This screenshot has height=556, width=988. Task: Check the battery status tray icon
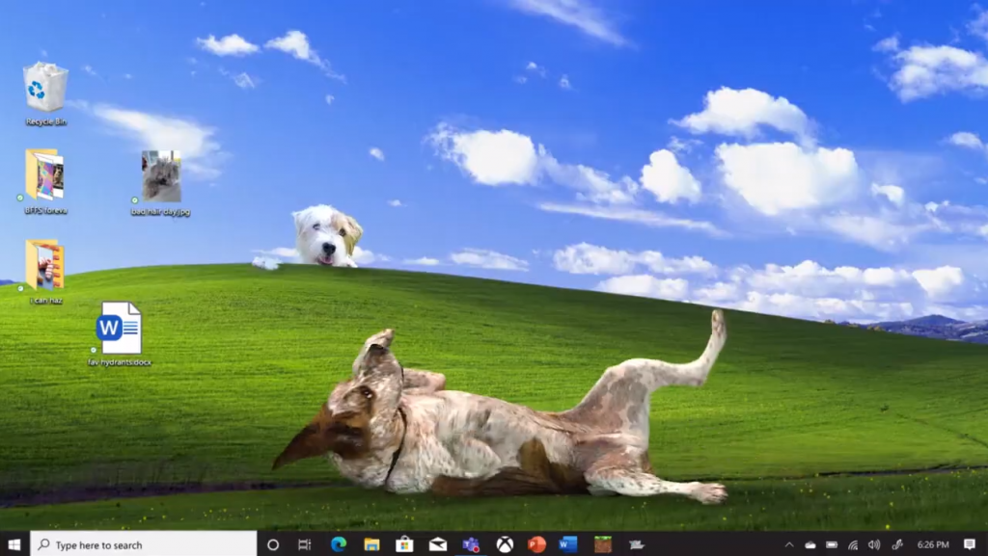click(832, 544)
